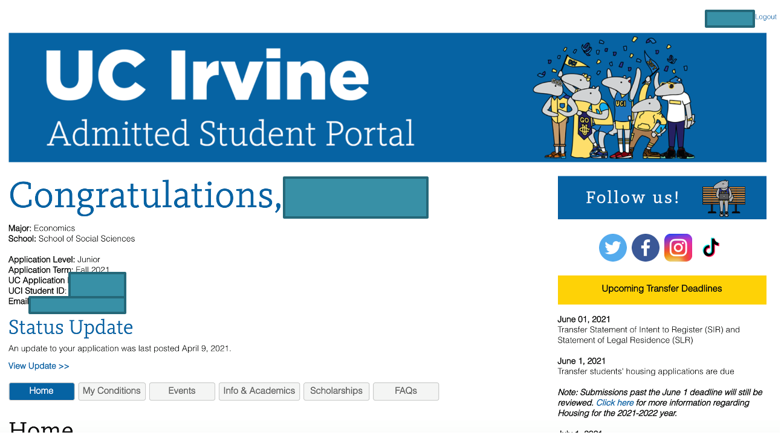Open the Events tab
Screen dimensions: 781x441
click(x=182, y=391)
